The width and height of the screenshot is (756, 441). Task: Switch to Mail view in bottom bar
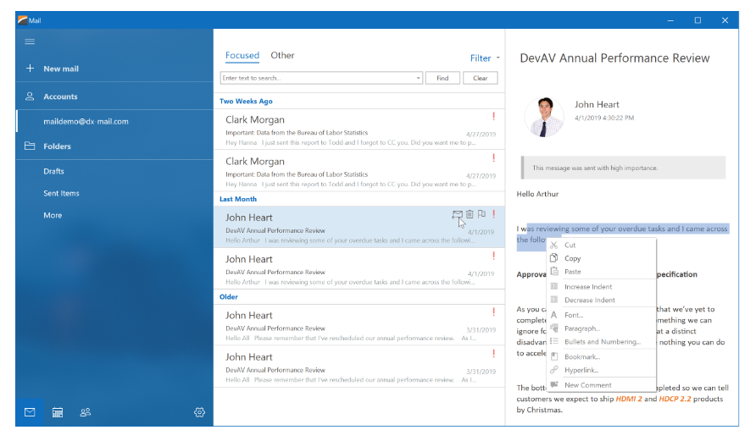point(30,412)
